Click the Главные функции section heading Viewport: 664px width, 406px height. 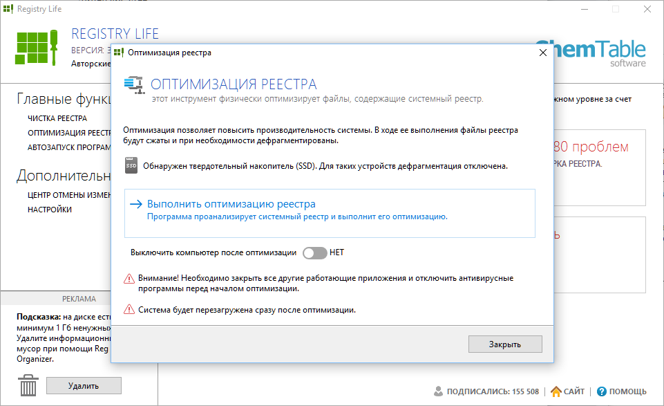click(64, 99)
